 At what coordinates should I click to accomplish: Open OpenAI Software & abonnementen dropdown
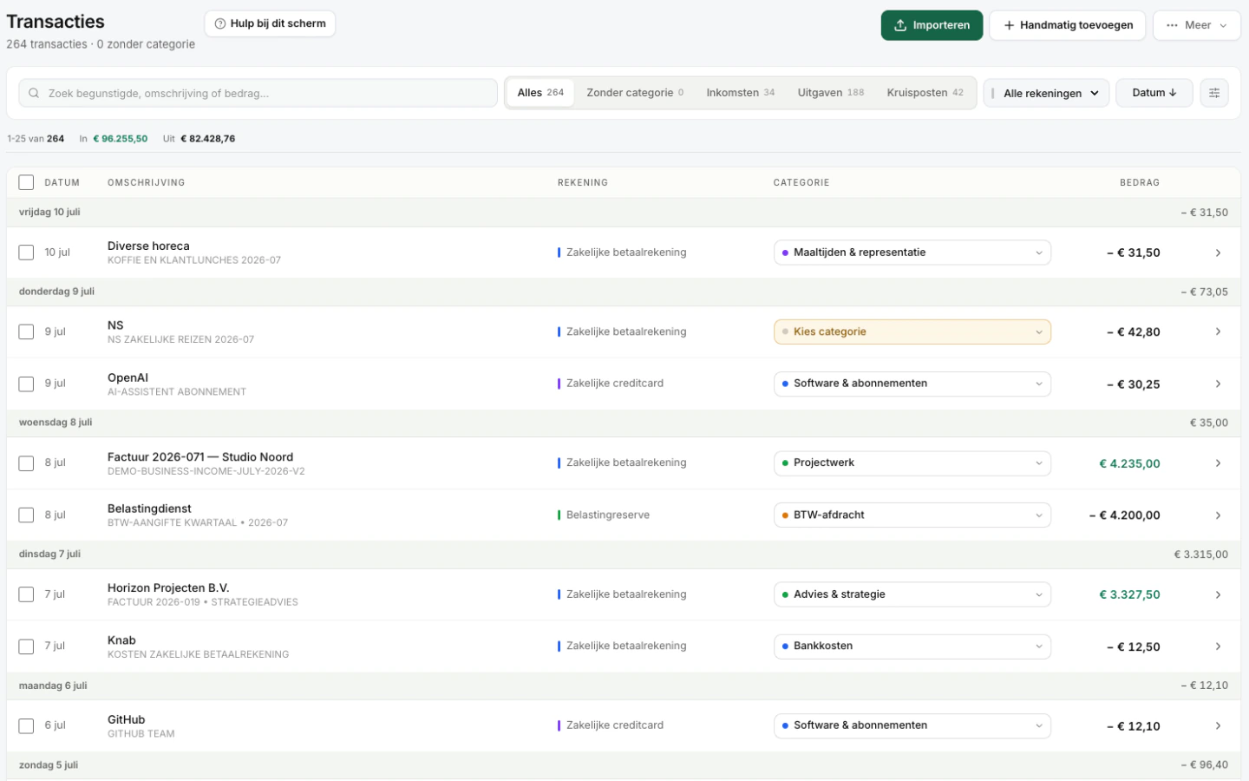point(912,384)
